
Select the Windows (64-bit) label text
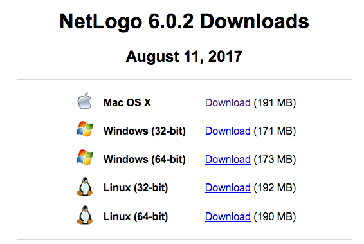pos(145,160)
